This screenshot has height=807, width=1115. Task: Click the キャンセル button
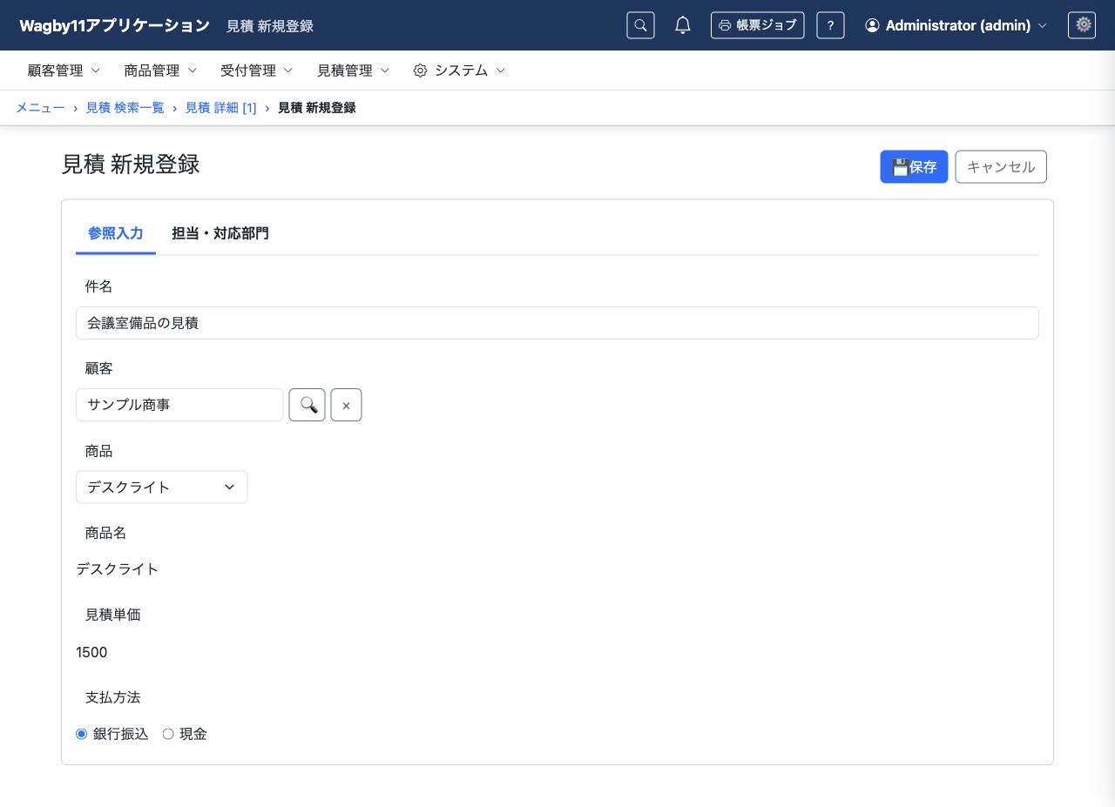click(1001, 167)
